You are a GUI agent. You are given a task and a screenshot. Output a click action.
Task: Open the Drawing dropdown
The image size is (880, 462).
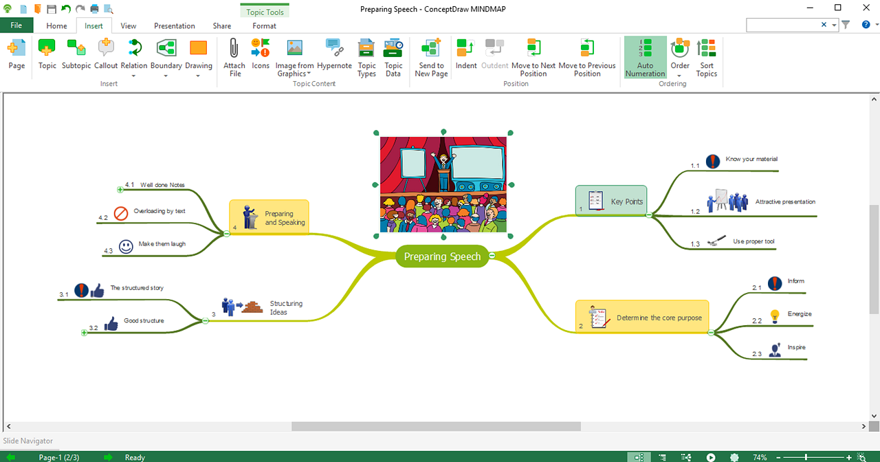(x=199, y=76)
